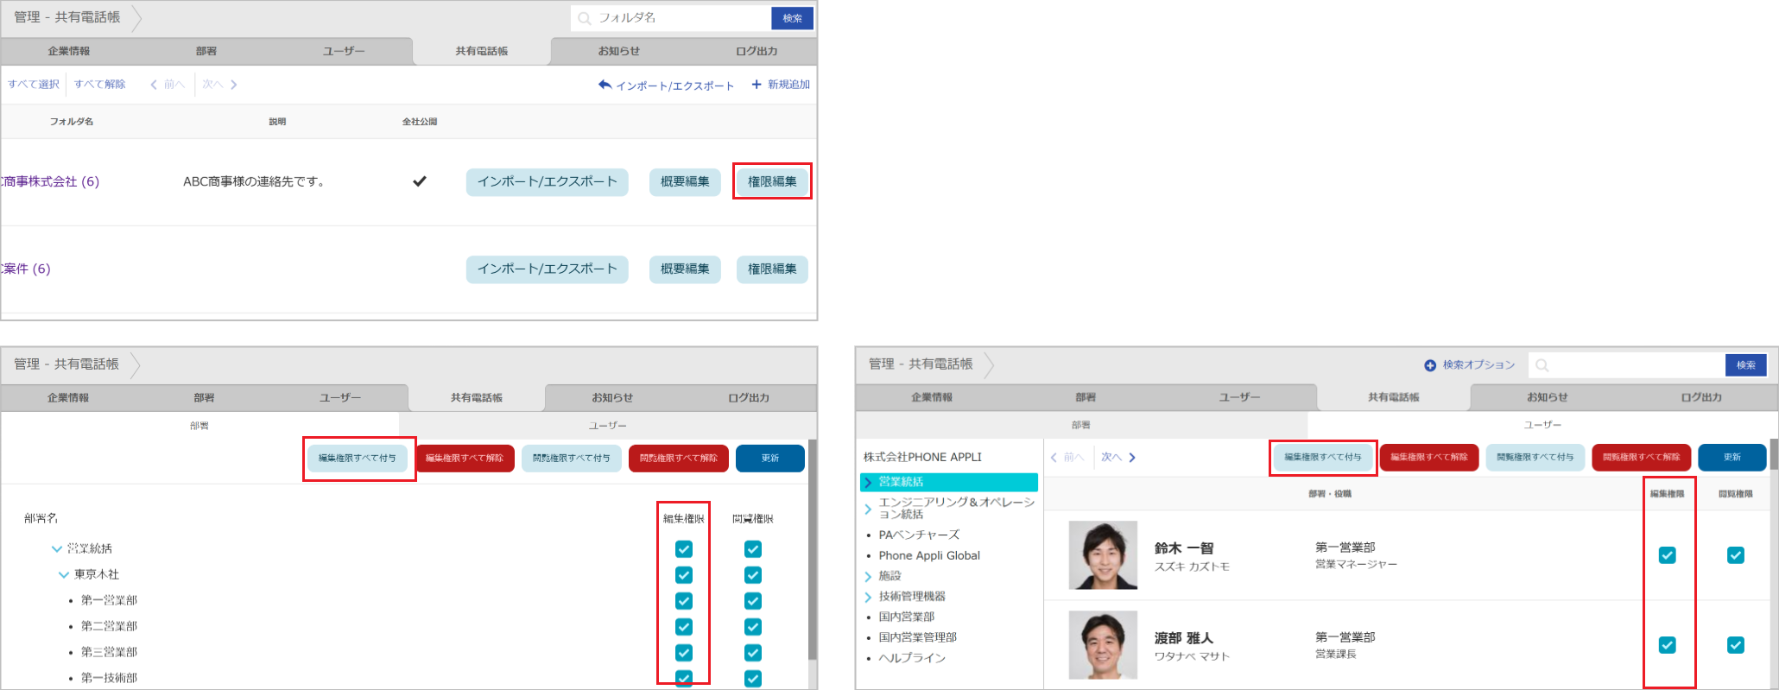Toggle 閲覧権限 checkbox for 渡部 雅人
The height and width of the screenshot is (690, 1779).
[1735, 645]
